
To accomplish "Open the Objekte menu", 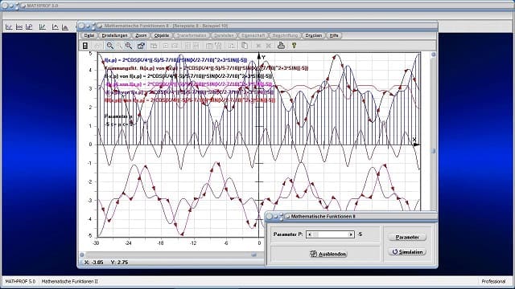I will click(162, 35).
